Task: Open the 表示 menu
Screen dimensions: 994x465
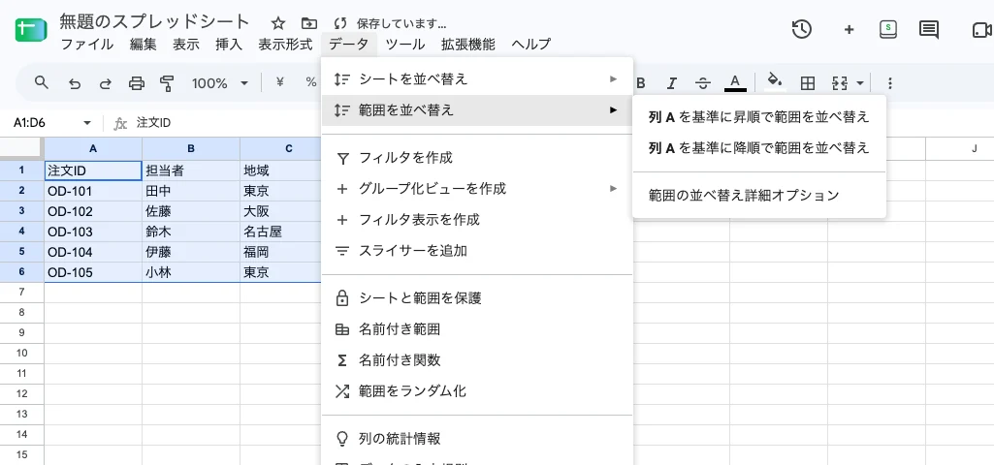Action: 186,45
